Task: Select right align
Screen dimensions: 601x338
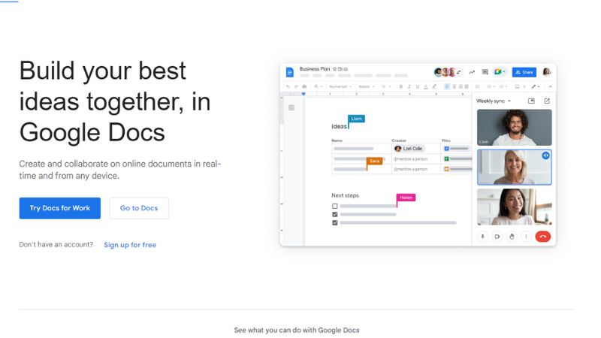Action: click(461, 86)
